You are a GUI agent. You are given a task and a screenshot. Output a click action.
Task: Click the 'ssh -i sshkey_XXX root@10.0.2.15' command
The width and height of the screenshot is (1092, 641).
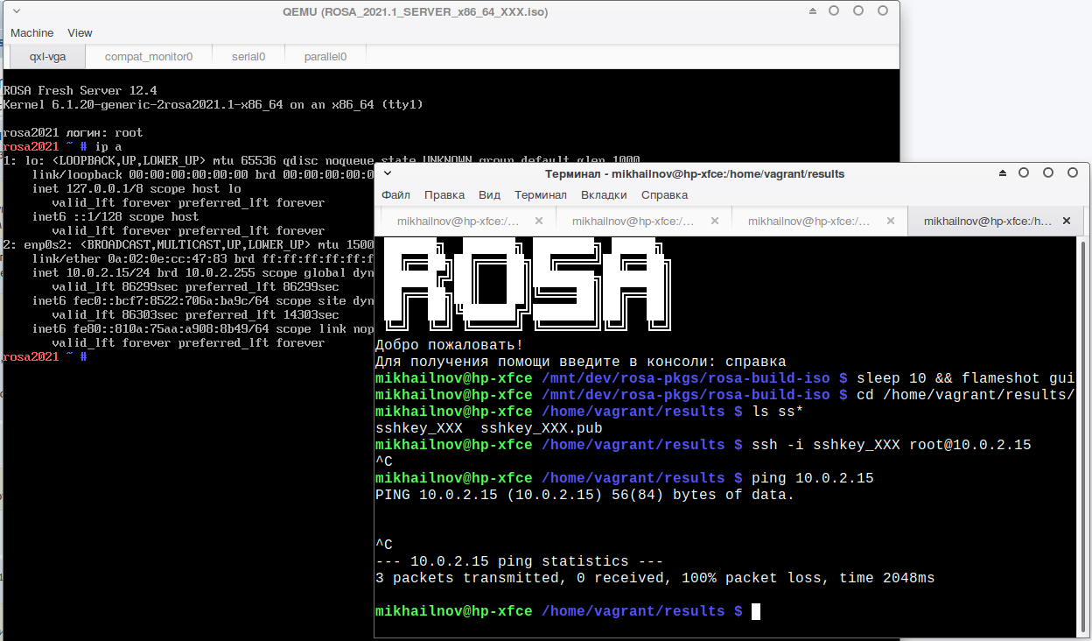(892, 445)
